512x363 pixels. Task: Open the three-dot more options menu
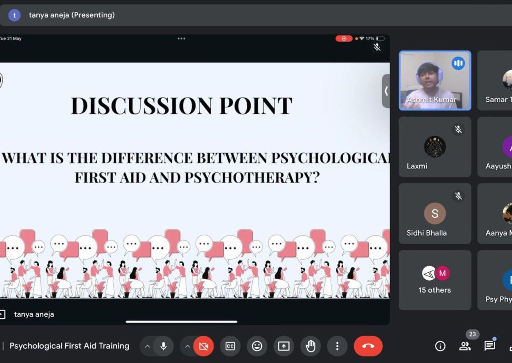(x=337, y=346)
